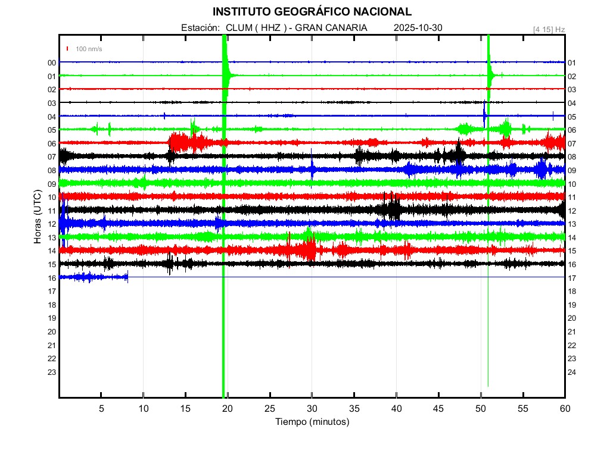Click hour label 12 on right axis
The width and height of the screenshot is (610, 457).
572,211
